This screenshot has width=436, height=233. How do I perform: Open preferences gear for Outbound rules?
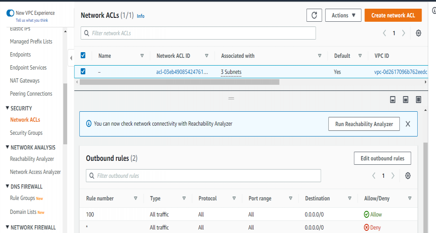(408, 176)
